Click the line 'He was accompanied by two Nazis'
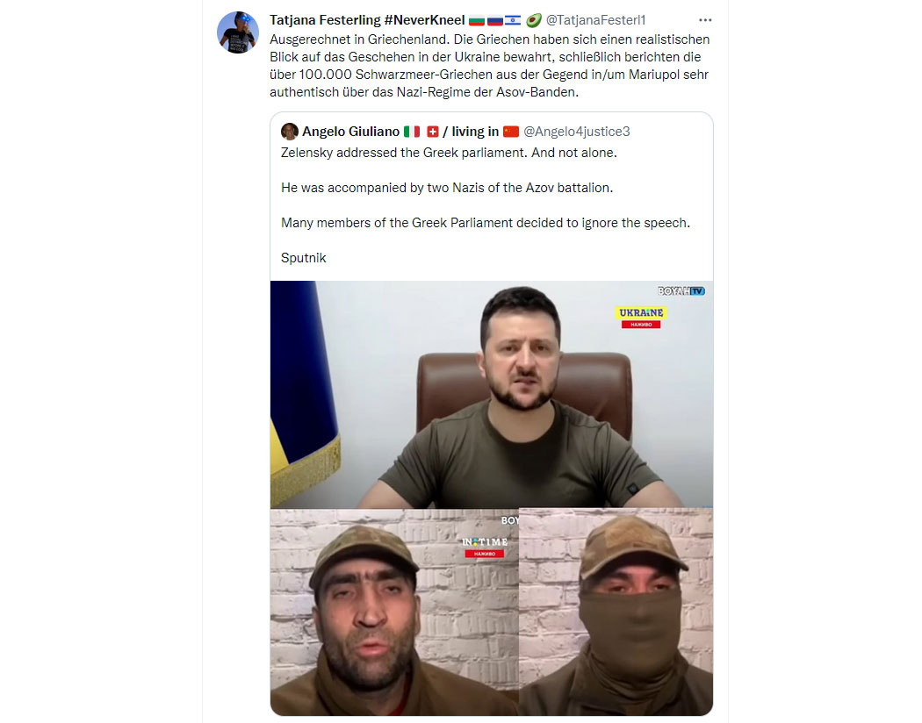922x723 pixels. pyautogui.click(x=447, y=188)
